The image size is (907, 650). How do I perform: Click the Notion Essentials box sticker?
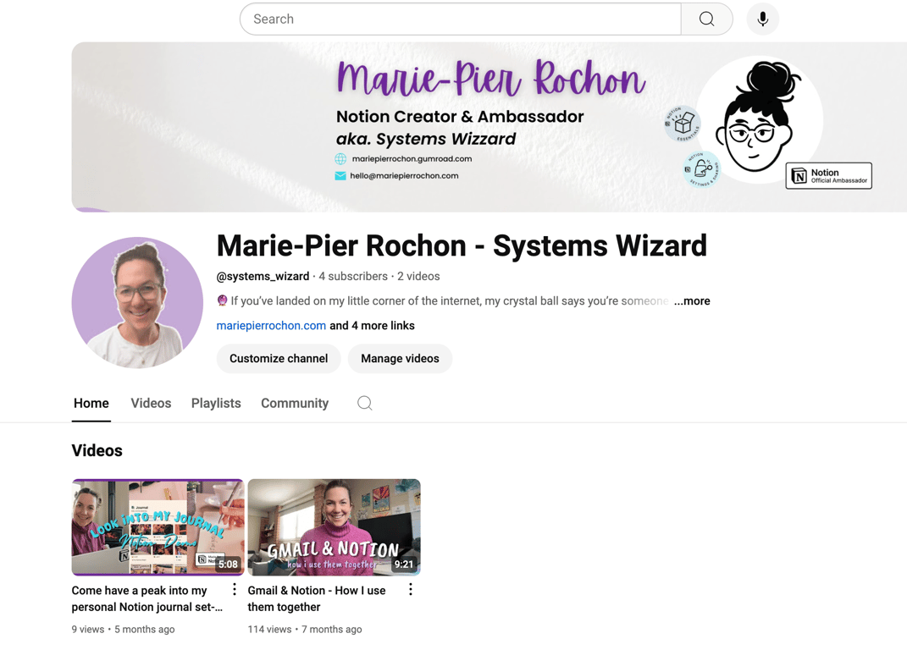683,124
